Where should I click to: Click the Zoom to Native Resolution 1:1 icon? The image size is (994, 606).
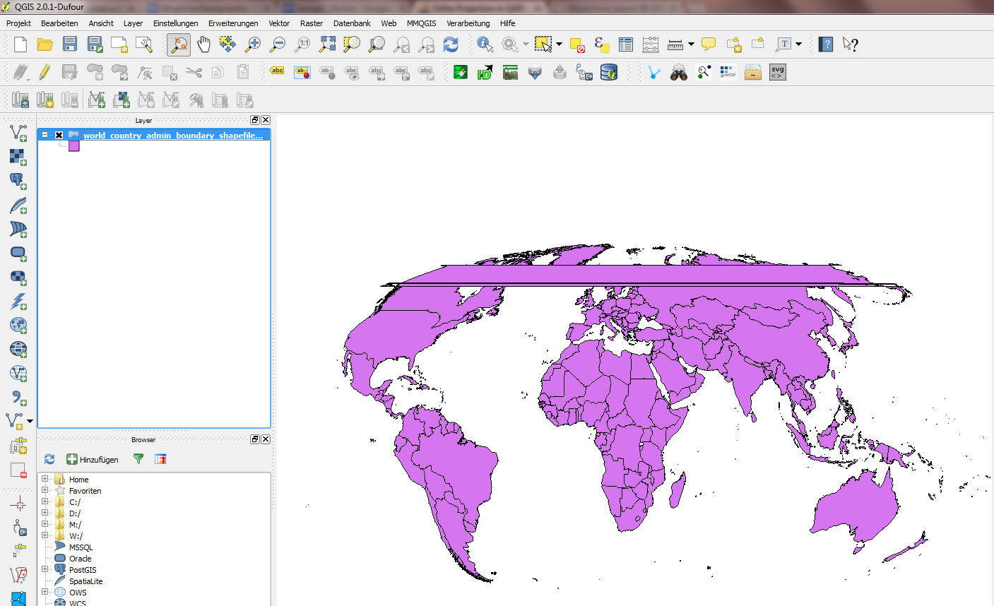tap(302, 44)
